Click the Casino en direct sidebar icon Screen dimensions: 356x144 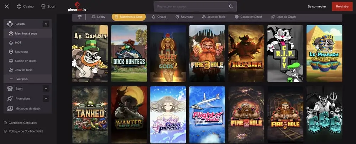point(11,61)
